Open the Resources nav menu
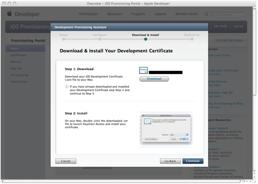258x184 pixels. [x=114, y=14]
